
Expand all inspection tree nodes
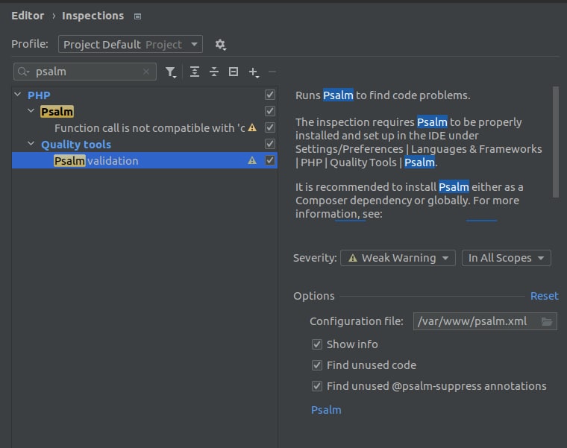195,72
